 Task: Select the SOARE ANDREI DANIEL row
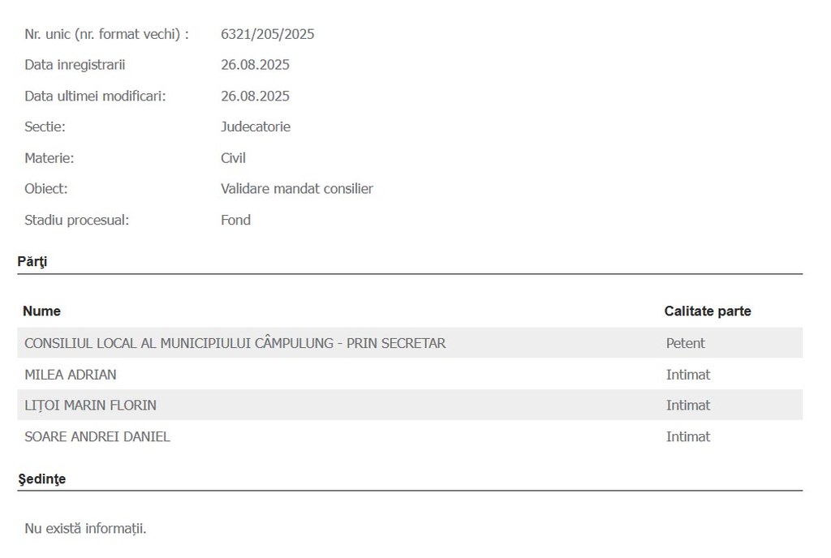click(x=410, y=436)
